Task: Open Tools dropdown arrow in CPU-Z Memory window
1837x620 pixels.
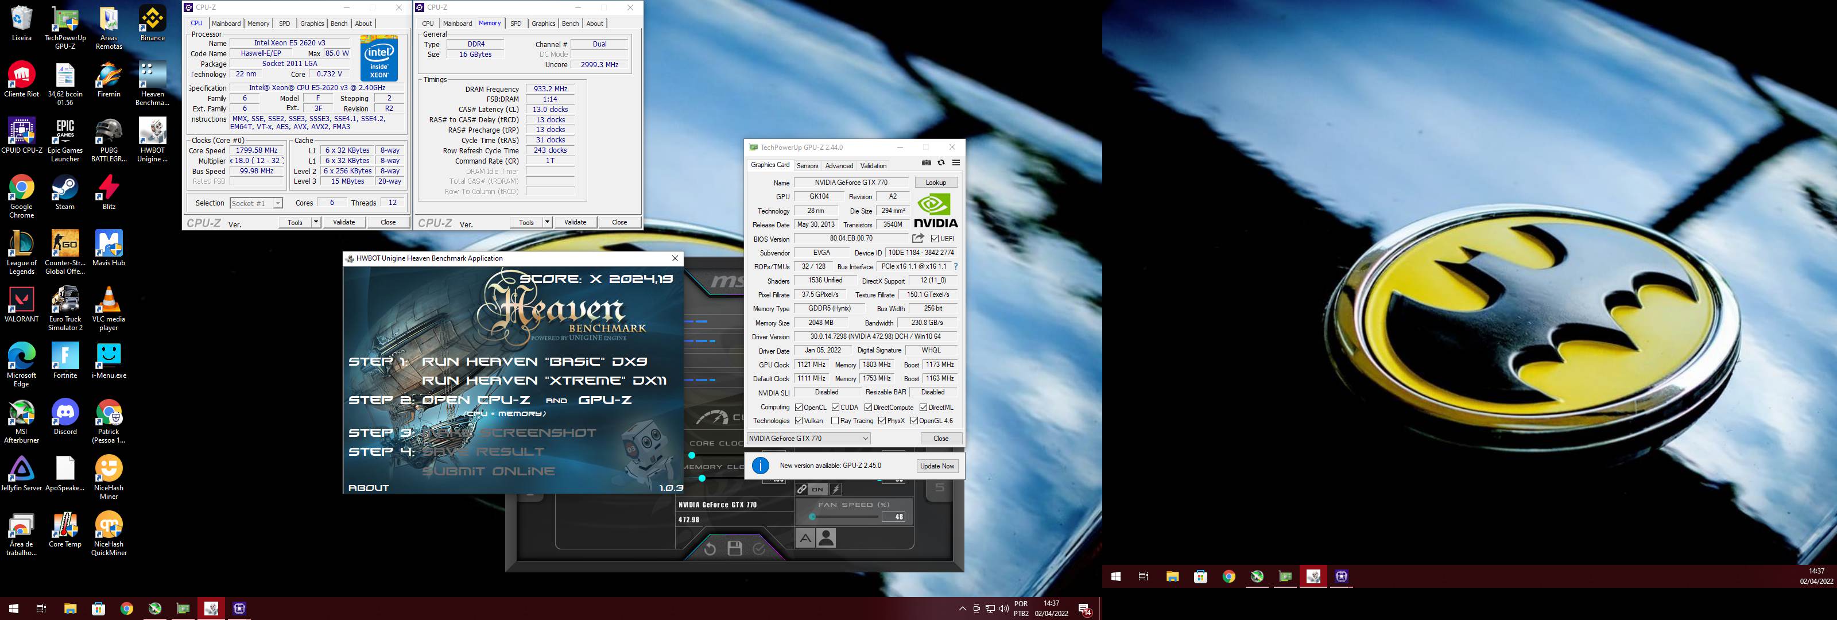Action: (547, 222)
